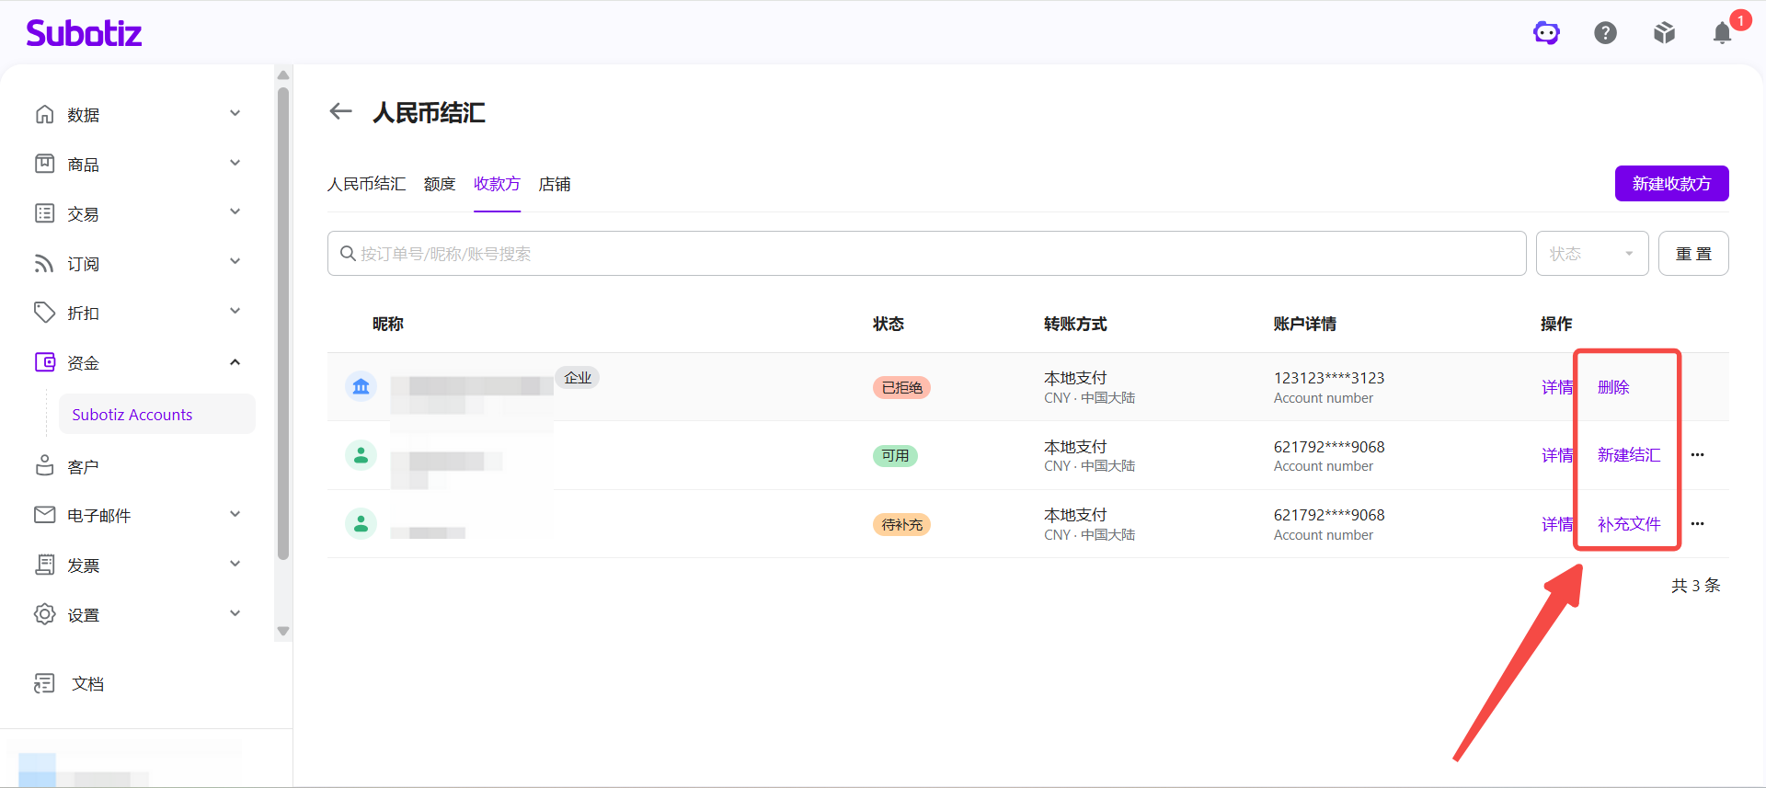The height and width of the screenshot is (788, 1766).
Task: Click the person avatar in the 待补充 row
Action: pos(361,523)
